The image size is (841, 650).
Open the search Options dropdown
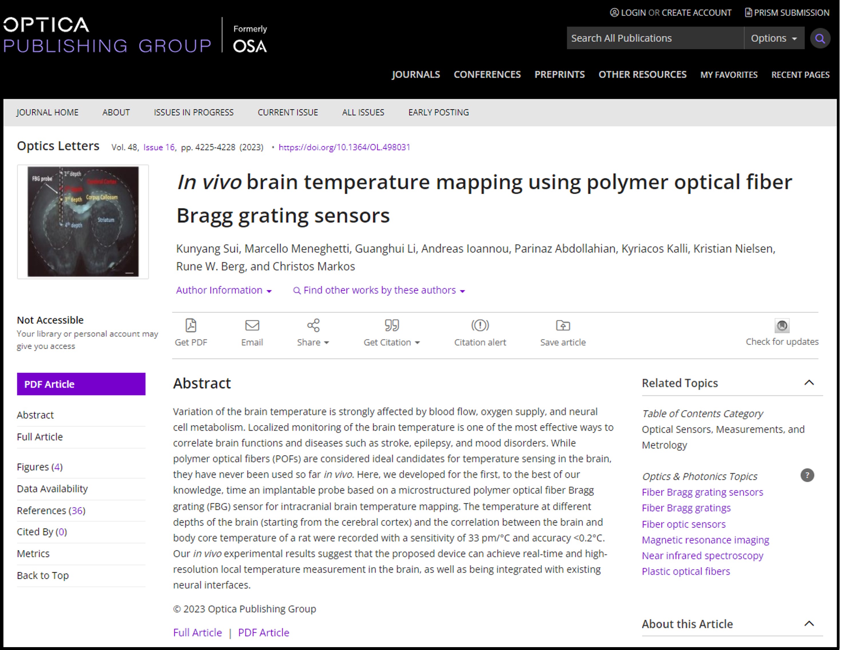[774, 39]
